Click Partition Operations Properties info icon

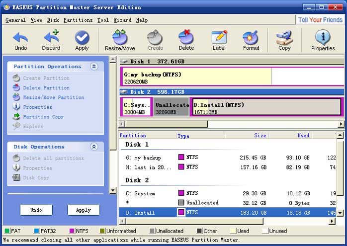tap(16, 107)
